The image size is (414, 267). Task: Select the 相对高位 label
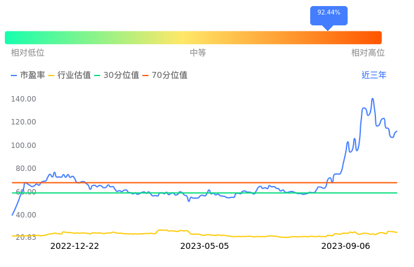(x=368, y=53)
